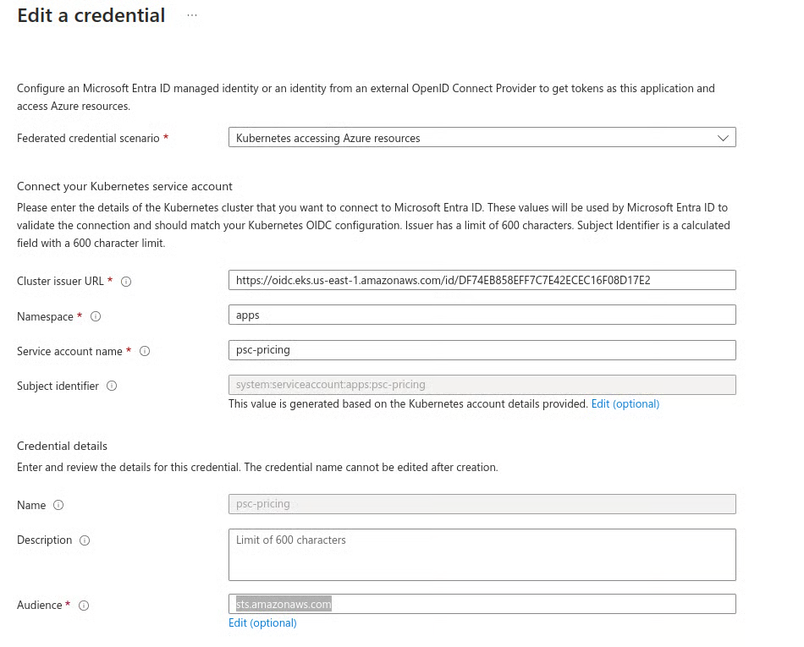Click the greyed-out Subject identifier field

click(481, 385)
